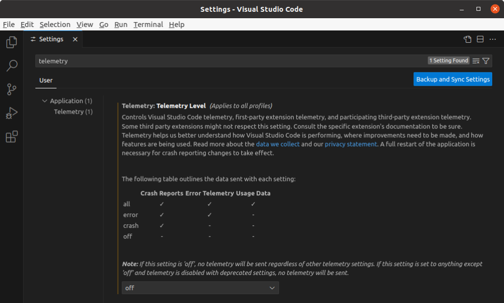Open editor More Actions ellipsis
This screenshot has height=303, width=504.
493,39
